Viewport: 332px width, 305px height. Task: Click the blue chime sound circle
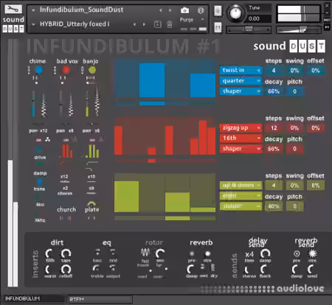pos(38,70)
